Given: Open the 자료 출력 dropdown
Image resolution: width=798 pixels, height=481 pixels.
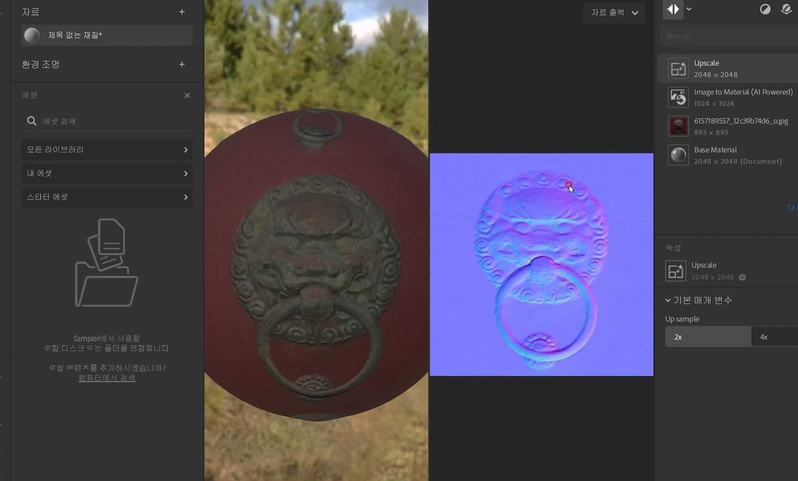Looking at the screenshot, I should tap(614, 13).
